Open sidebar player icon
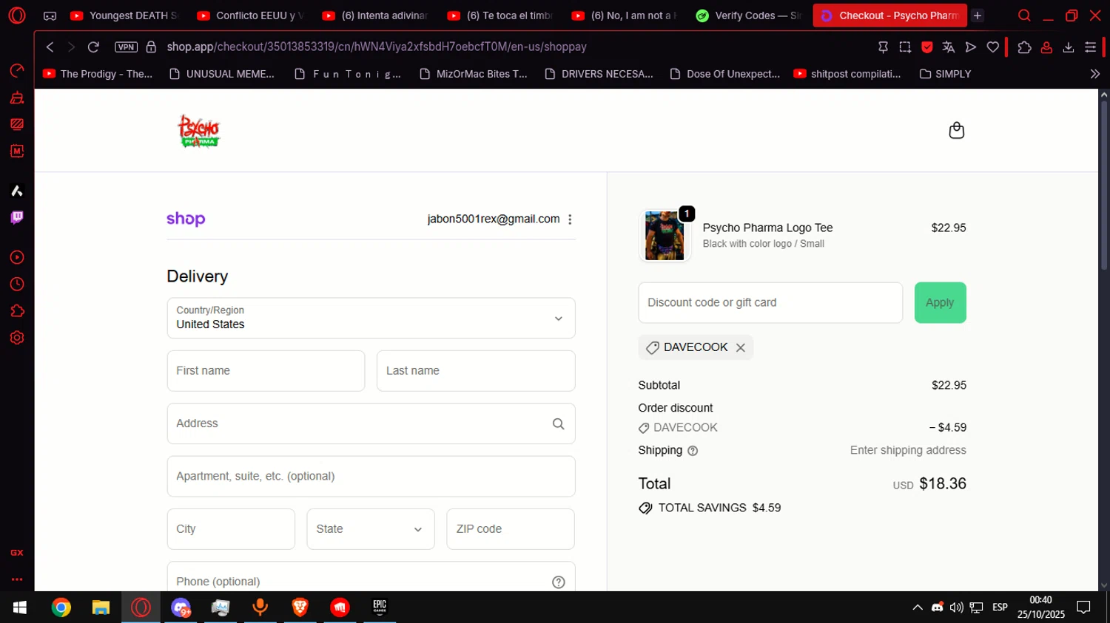This screenshot has height=623, width=1110. [x=17, y=257]
